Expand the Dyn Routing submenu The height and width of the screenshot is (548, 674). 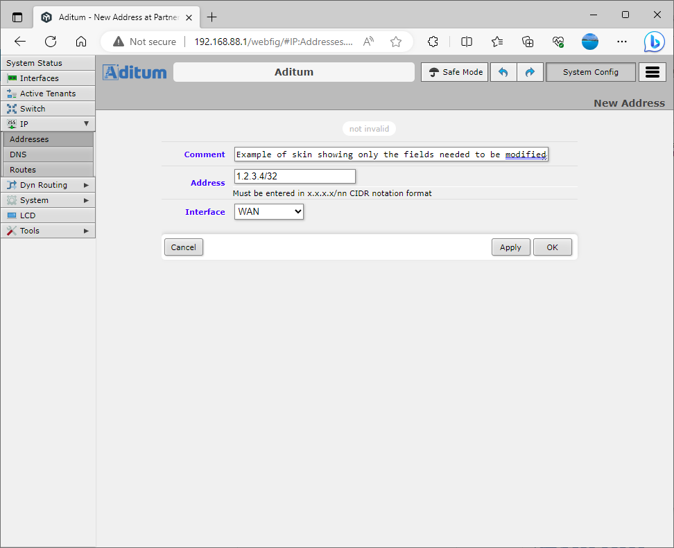[48, 184]
